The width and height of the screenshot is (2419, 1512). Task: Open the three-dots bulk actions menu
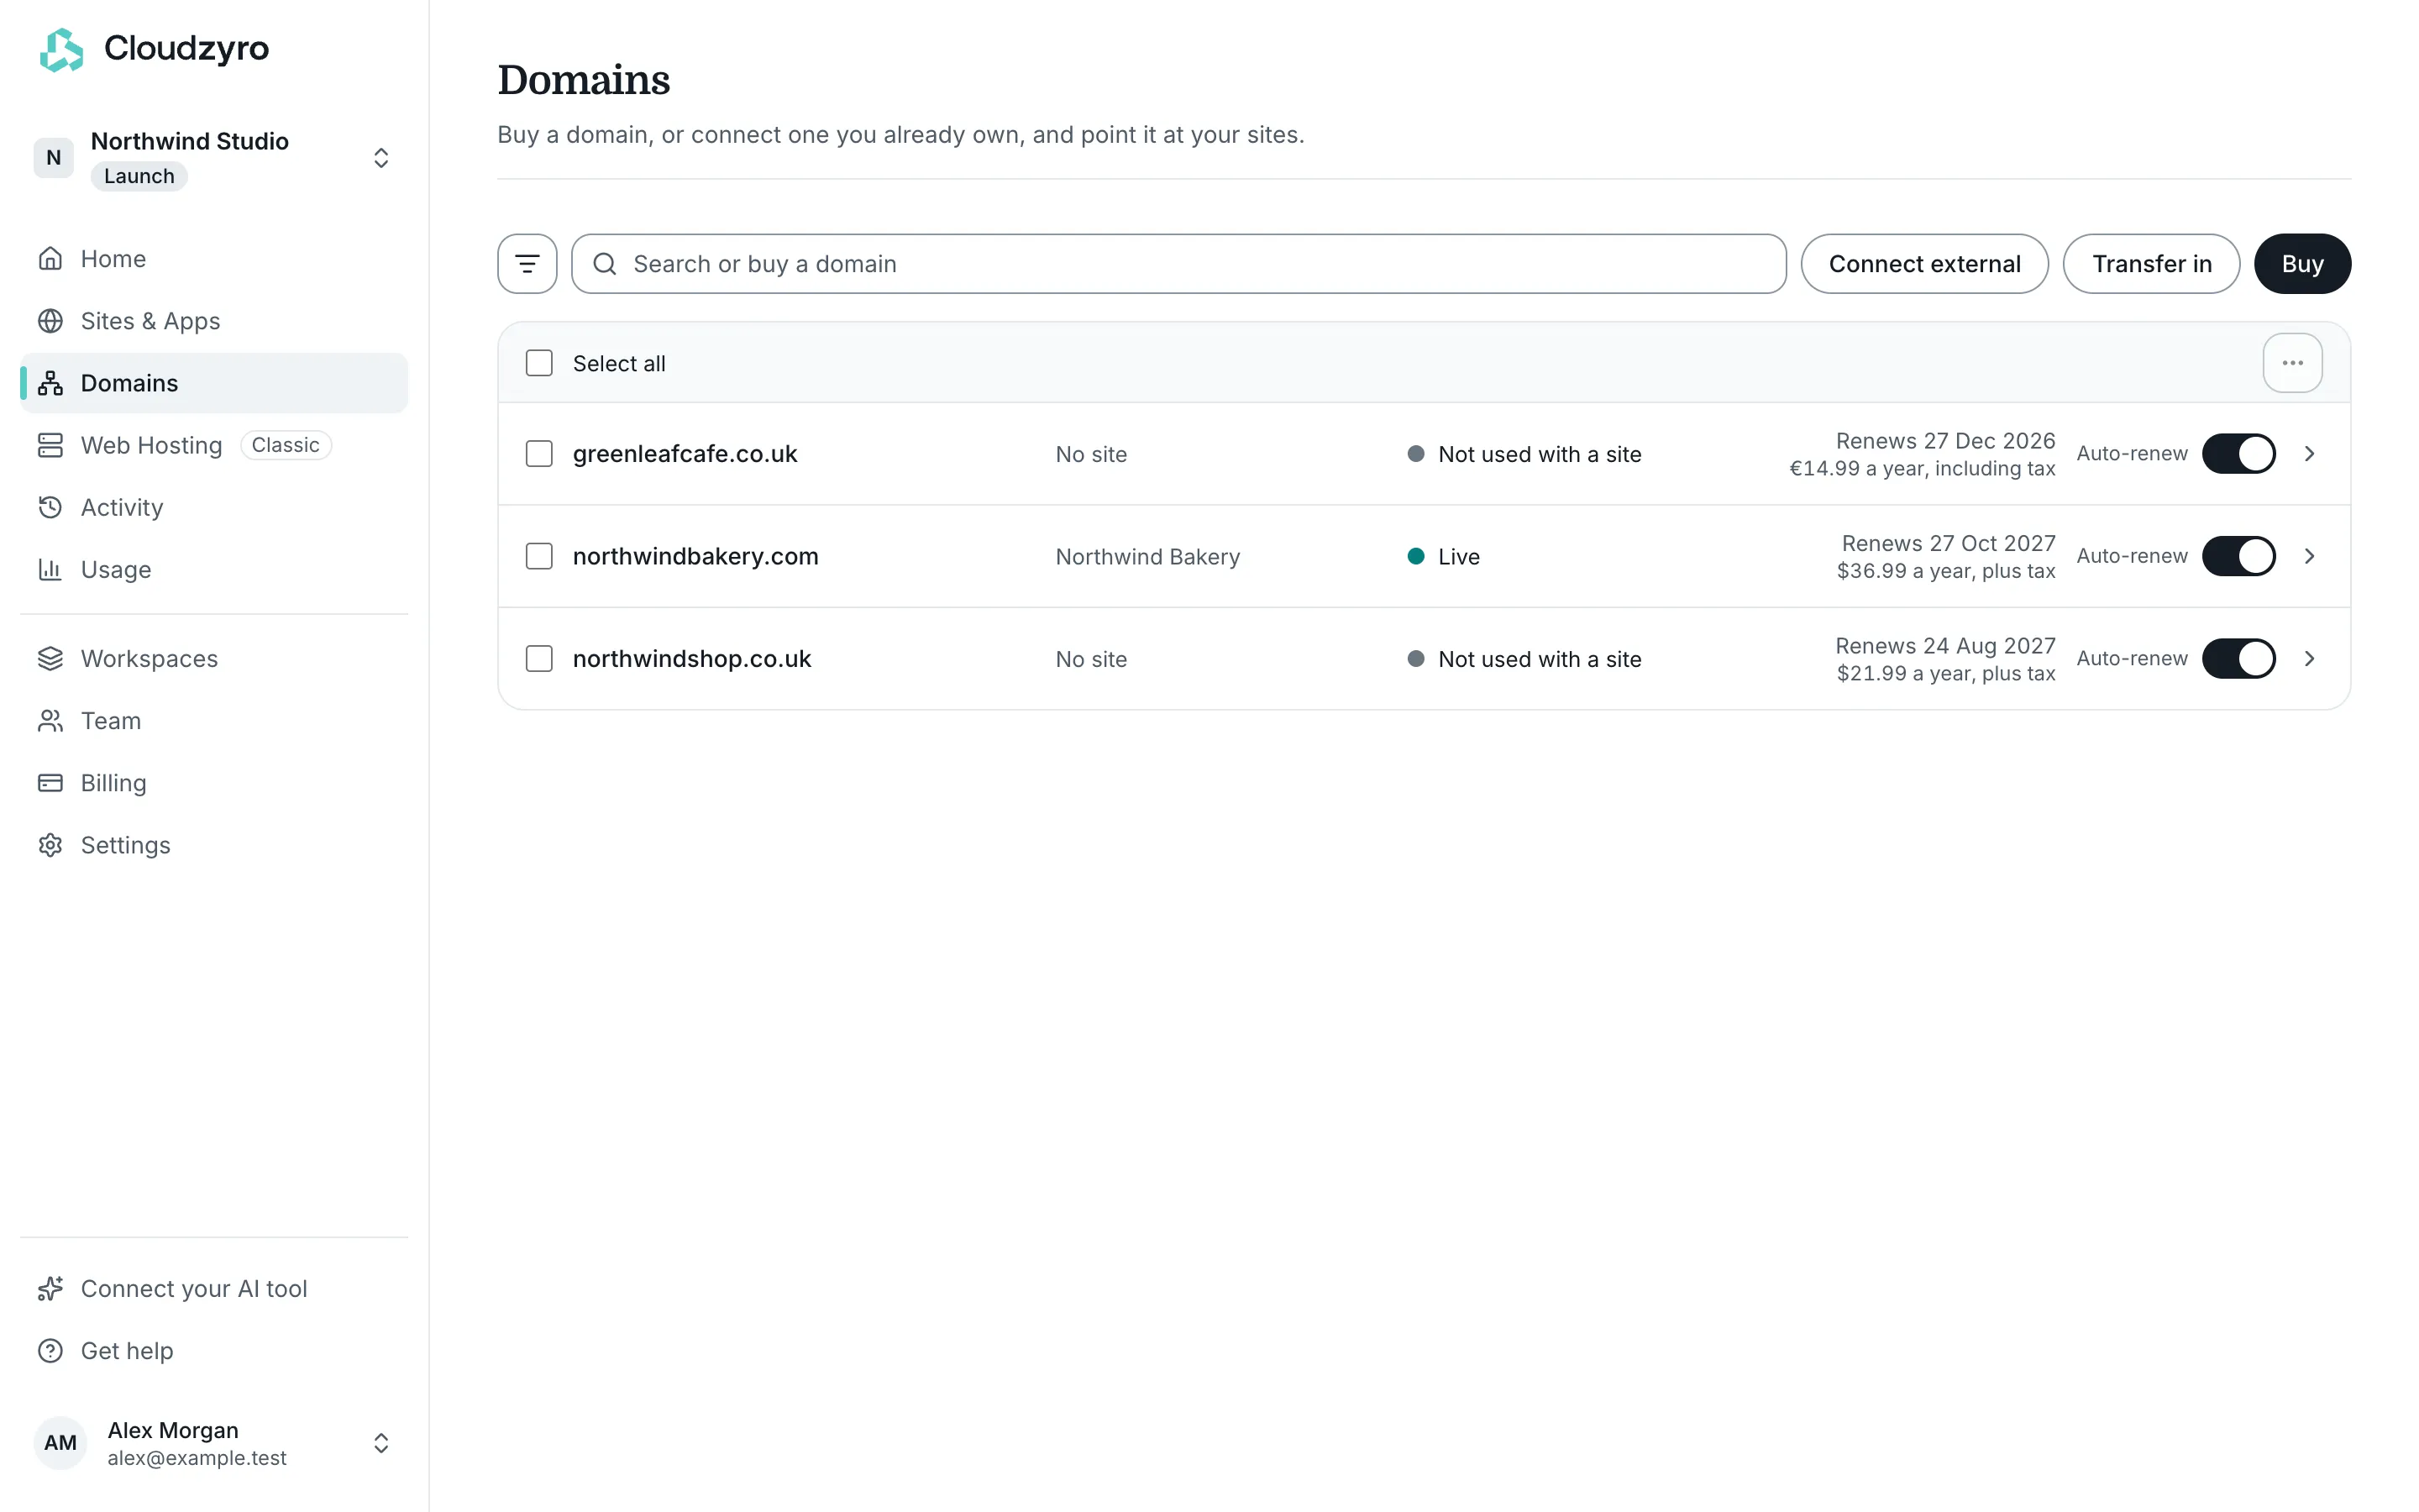click(2292, 363)
